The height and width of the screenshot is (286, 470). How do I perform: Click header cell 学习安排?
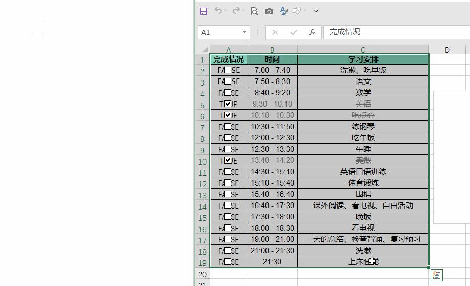[x=363, y=59]
